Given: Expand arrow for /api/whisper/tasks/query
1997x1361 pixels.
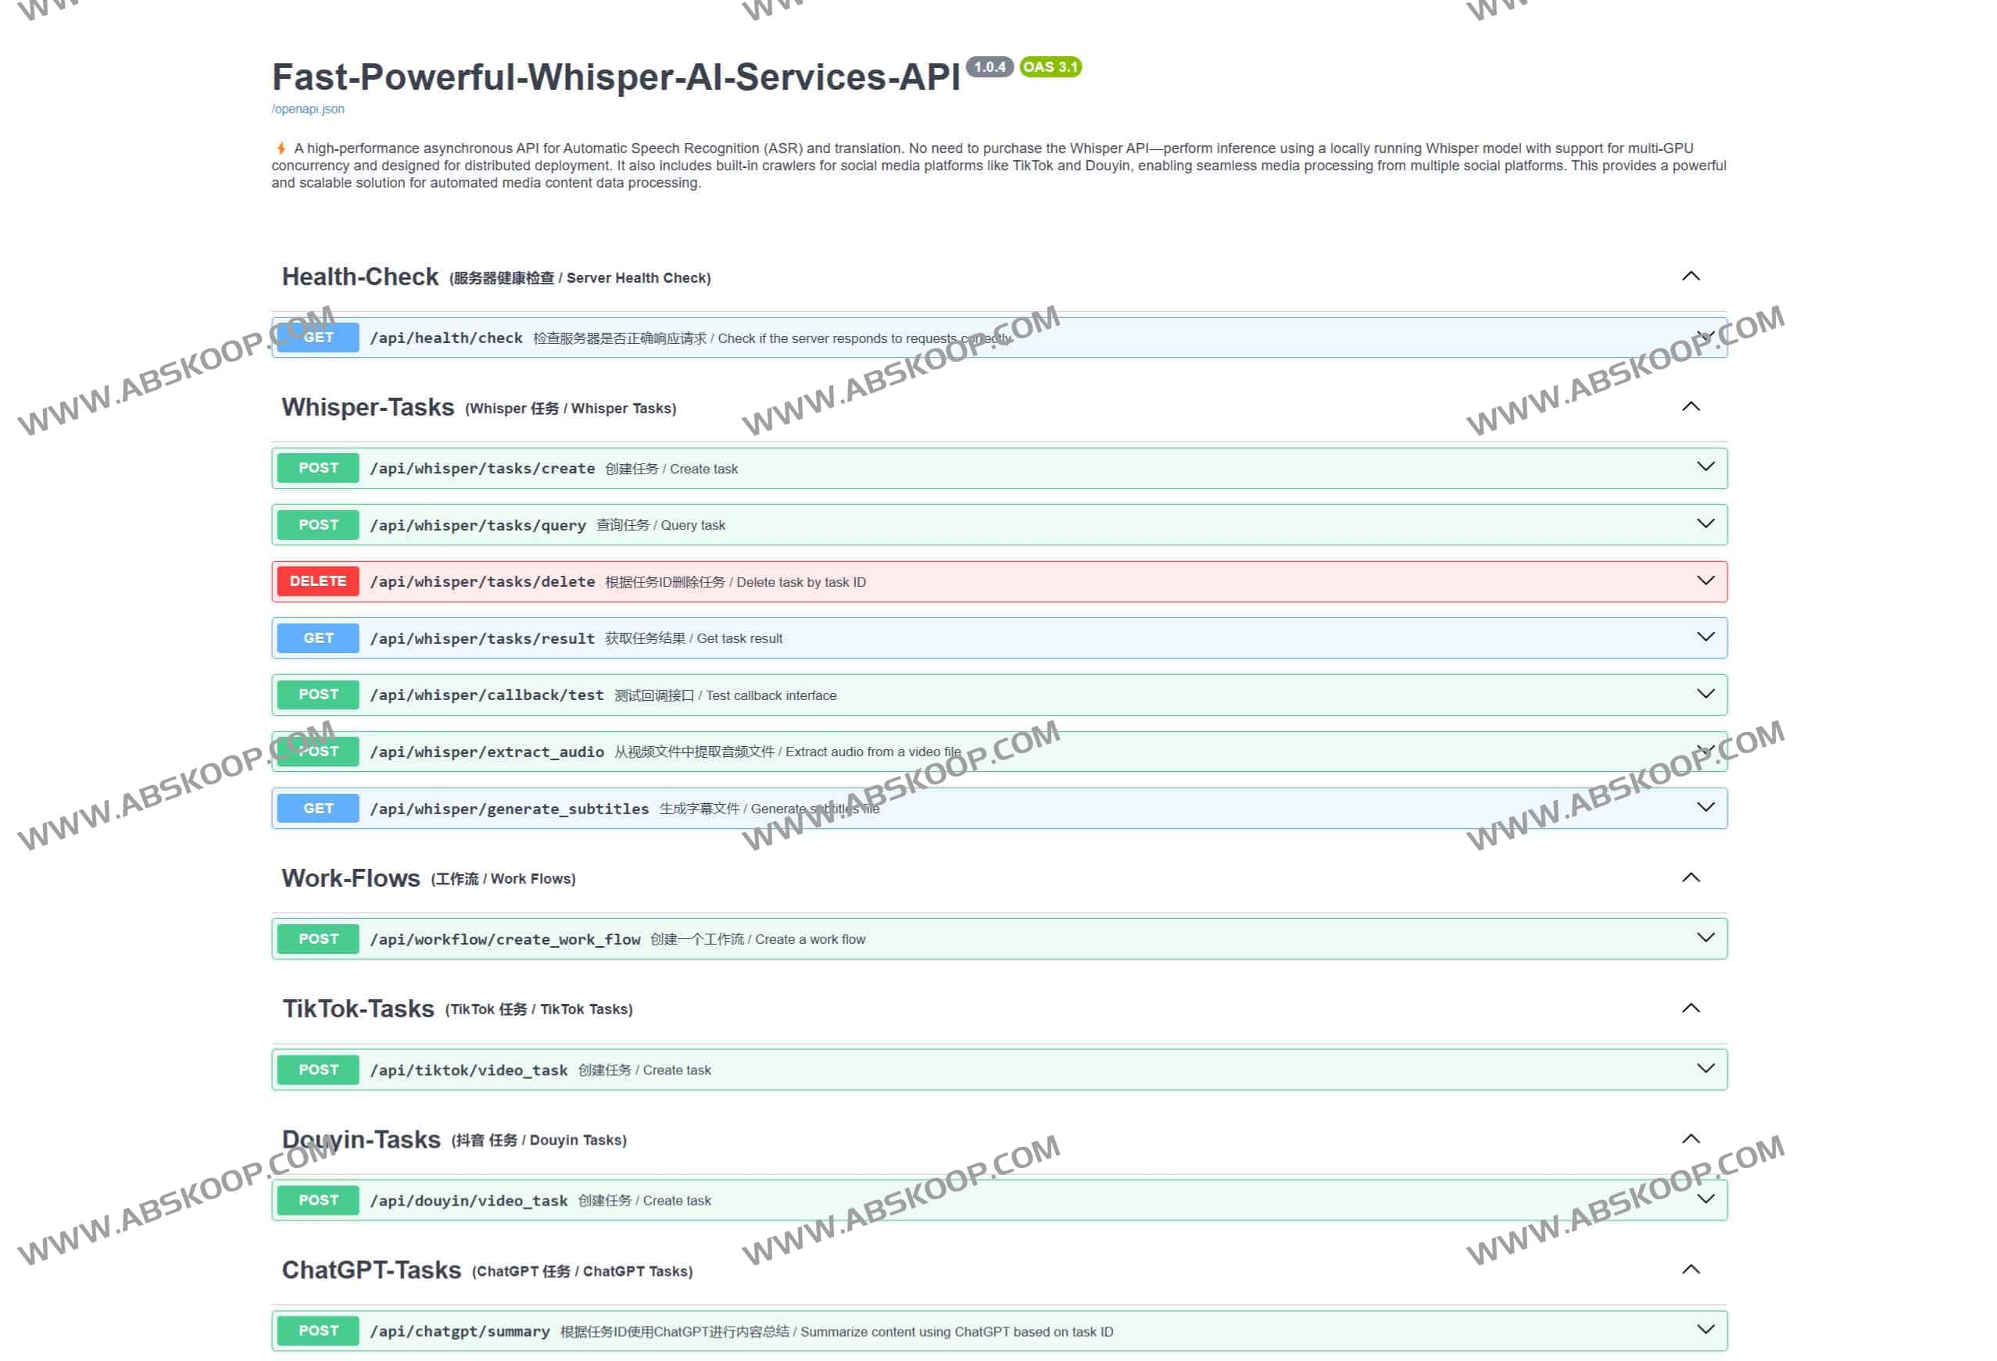Looking at the screenshot, I should coord(1705,523).
